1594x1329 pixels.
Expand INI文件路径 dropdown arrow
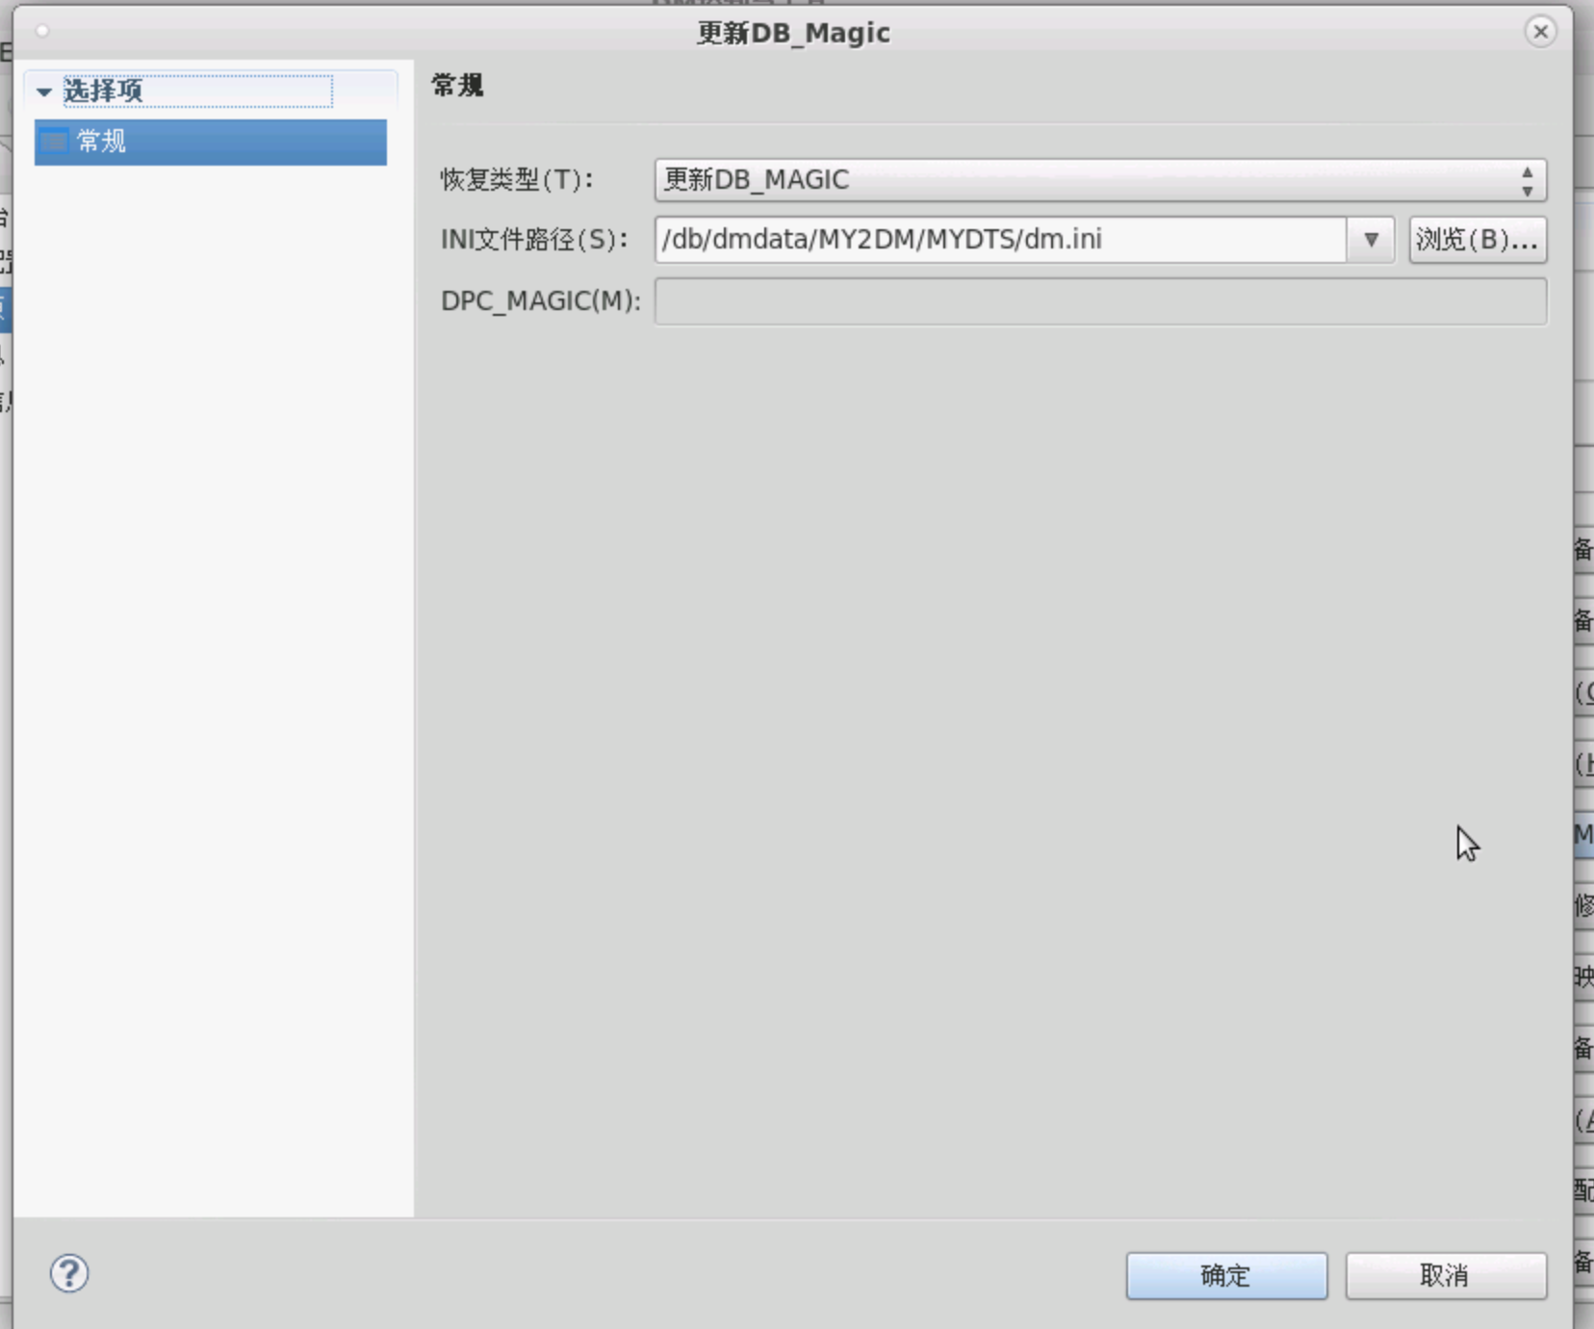[1371, 239]
